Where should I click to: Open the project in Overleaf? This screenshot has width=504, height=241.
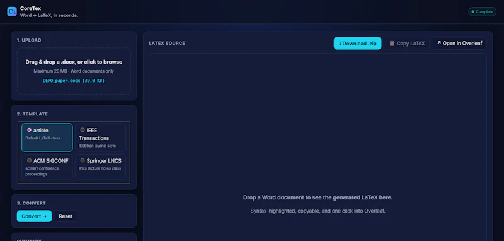point(459,44)
